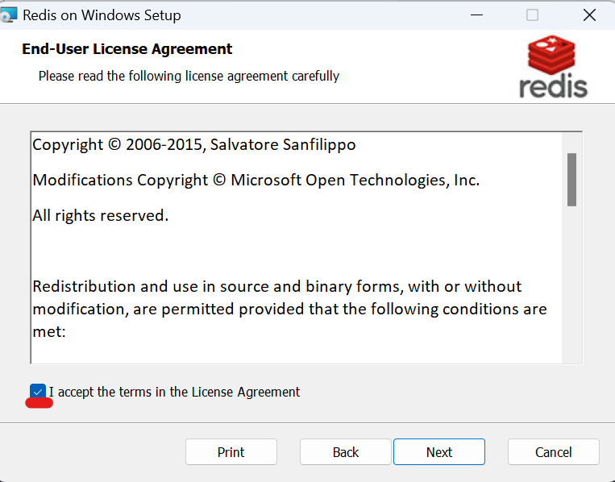Click the 'Redistribution and use' paragraph
This screenshot has height=482, width=615.
pyautogui.click(x=289, y=309)
